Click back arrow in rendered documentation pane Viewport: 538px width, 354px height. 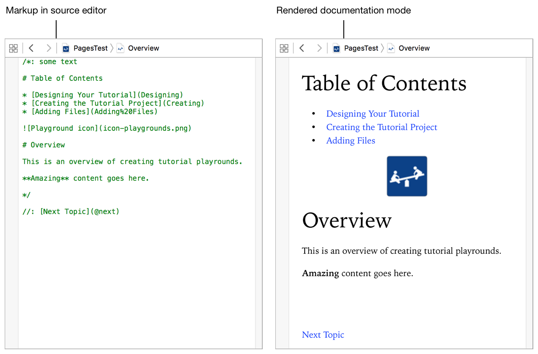click(x=302, y=48)
